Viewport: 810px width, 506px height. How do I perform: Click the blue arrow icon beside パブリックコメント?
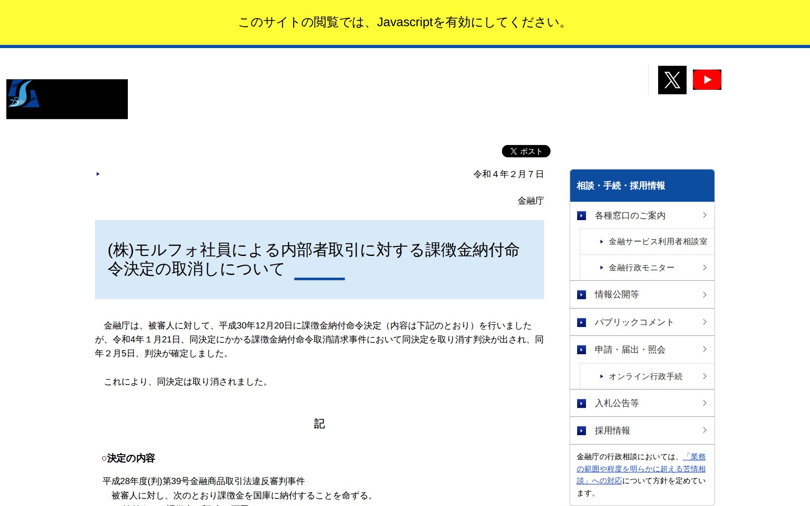point(581,323)
